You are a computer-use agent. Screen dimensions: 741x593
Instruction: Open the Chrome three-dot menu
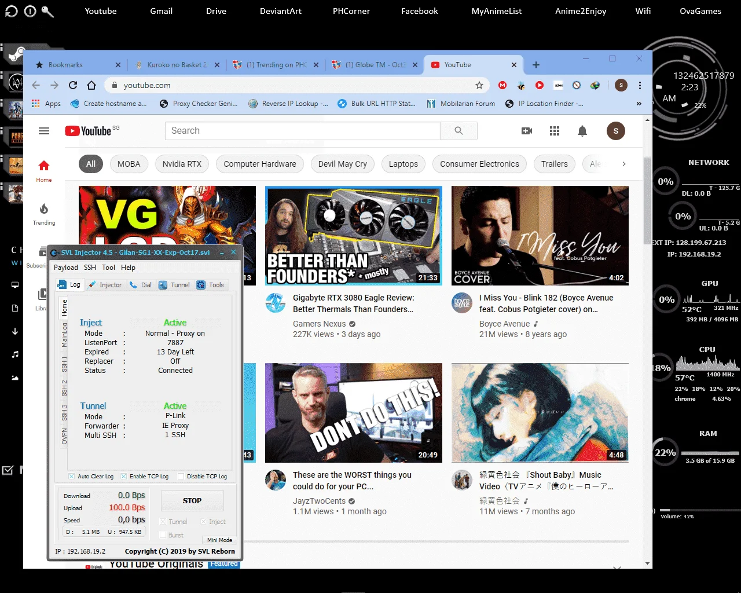click(x=640, y=85)
